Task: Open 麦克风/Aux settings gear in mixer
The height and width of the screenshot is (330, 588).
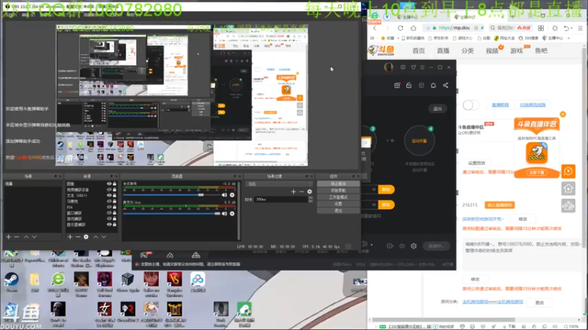Action: [x=232, y=213]
